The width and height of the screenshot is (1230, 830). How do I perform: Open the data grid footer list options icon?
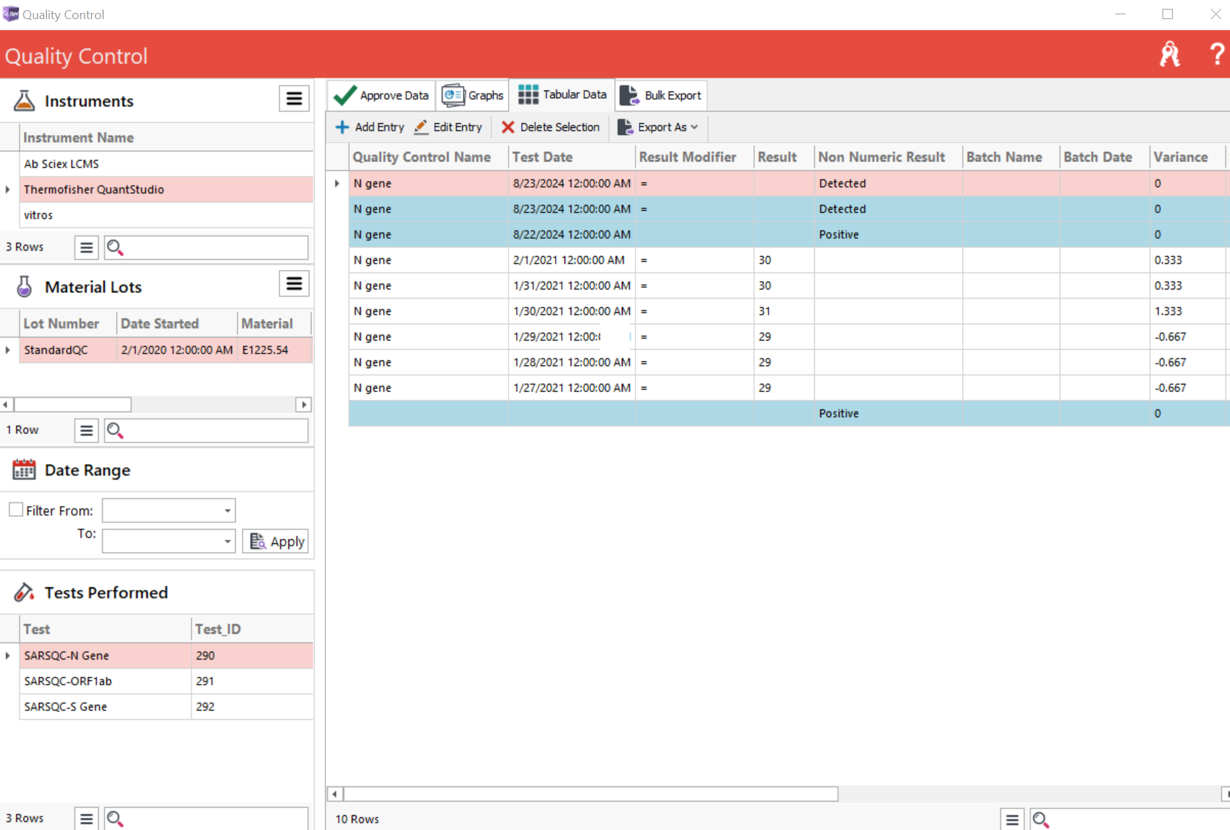tap(1012, 820)
